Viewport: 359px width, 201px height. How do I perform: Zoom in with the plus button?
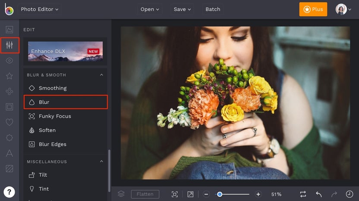coord(258,194)
